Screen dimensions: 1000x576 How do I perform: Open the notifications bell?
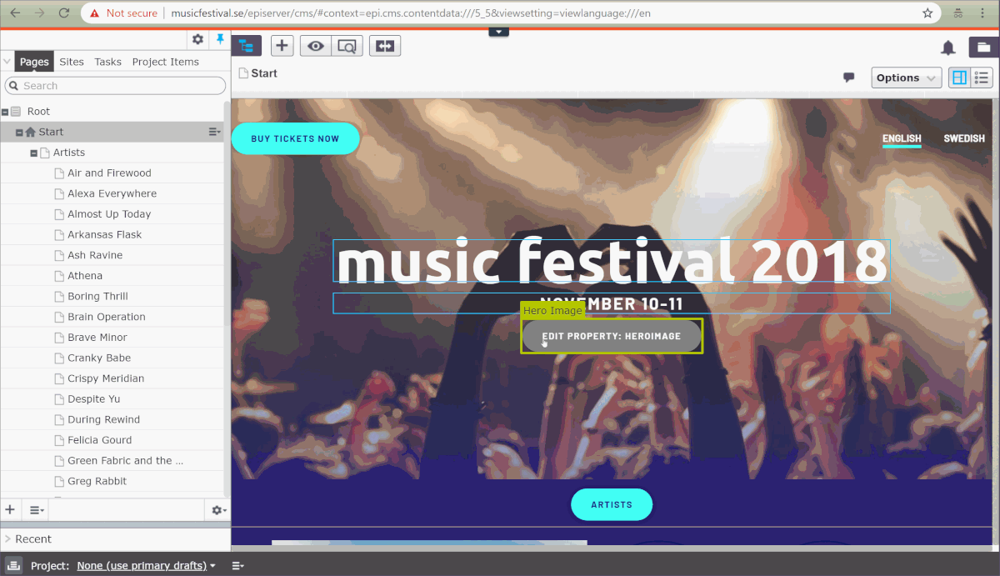tap(948, 48)
